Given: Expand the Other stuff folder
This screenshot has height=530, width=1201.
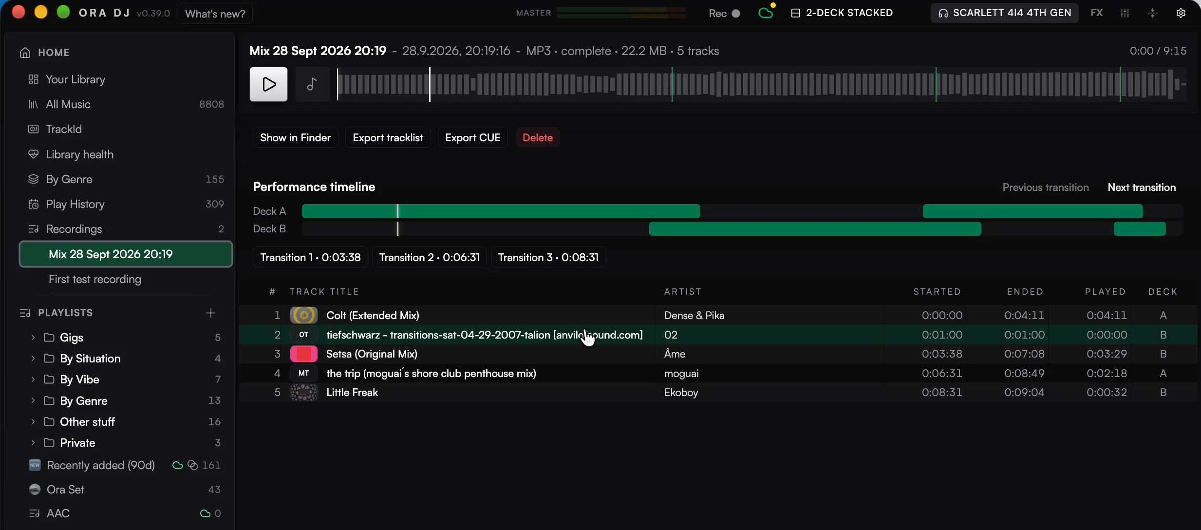Looking at the screenshot, I should click(x=33, y=422).
